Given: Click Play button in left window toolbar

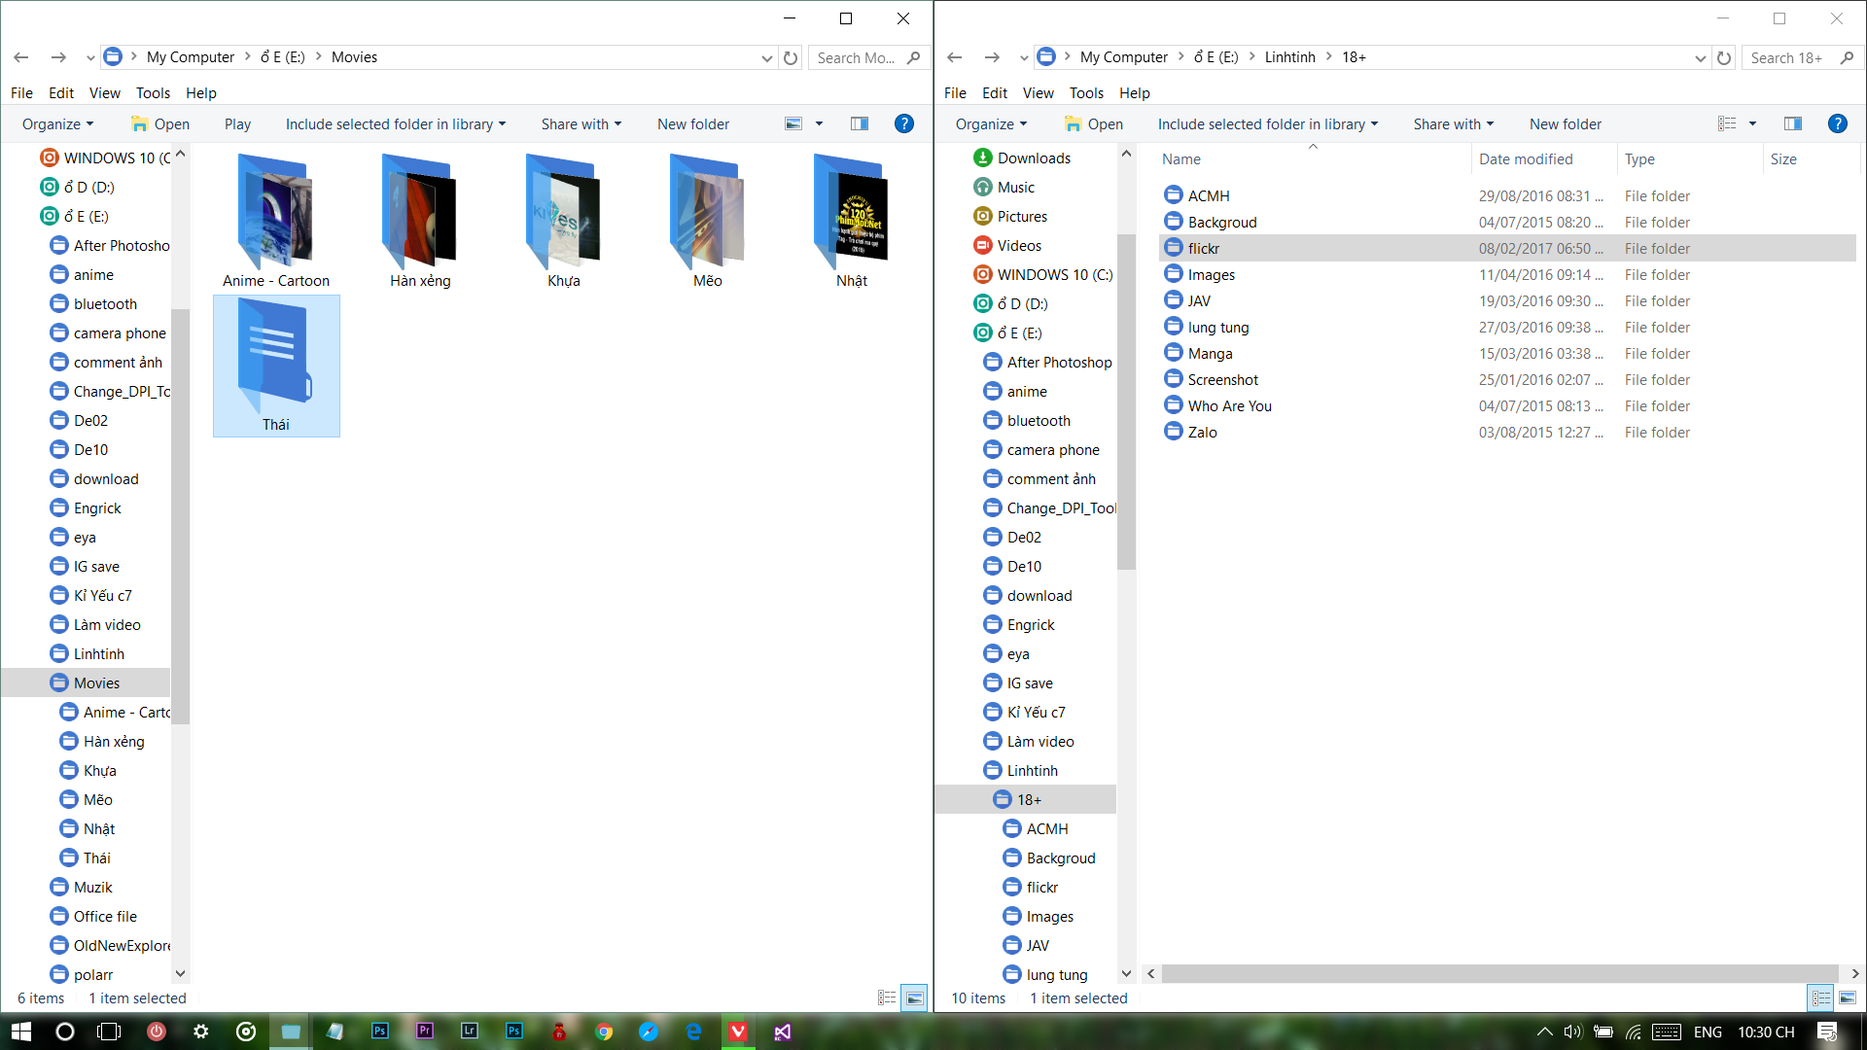Looking at the screenshot, I should tap(237, 123).
